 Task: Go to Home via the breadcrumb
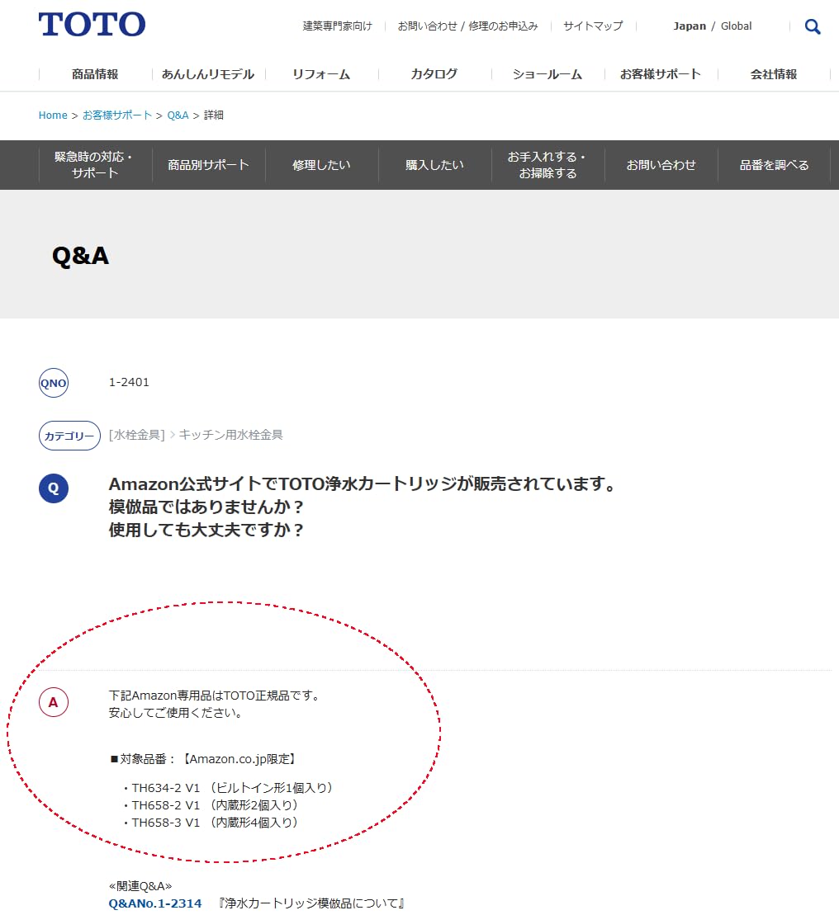pyautogui.click(x=52, y=116)
